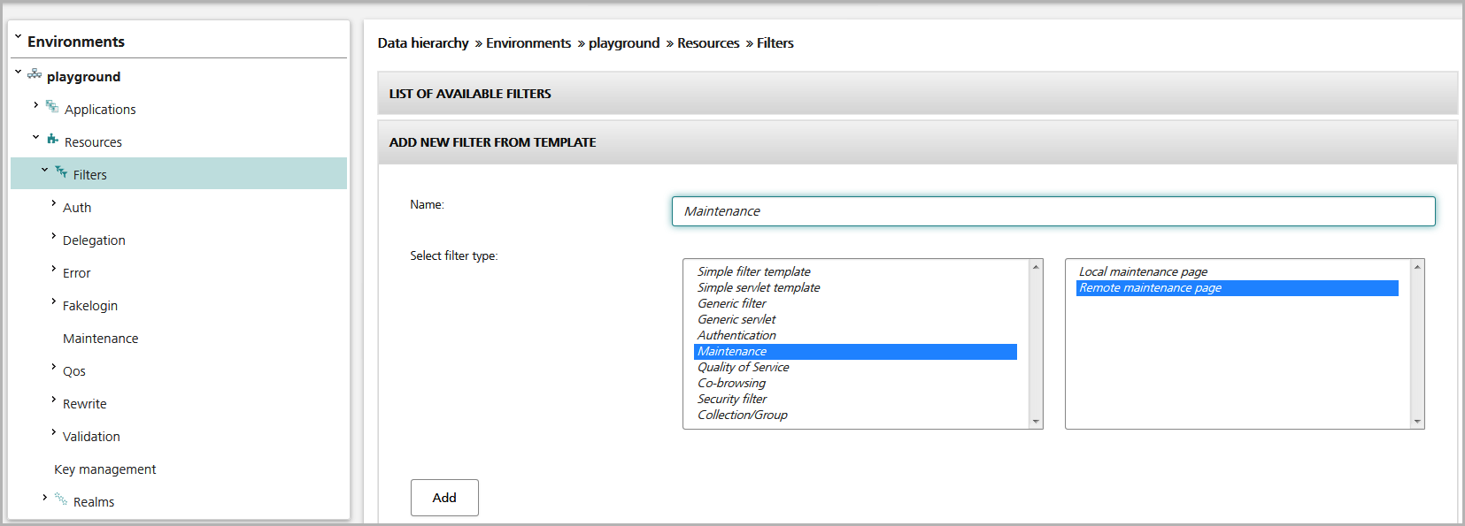This screenshot has width=1465, height=526.
Task: Expand the Applications node arrow
Action: coord(35,104)
